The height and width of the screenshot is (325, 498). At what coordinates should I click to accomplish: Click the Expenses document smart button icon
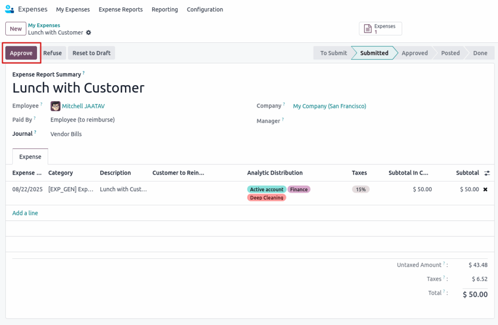(368, 29)
